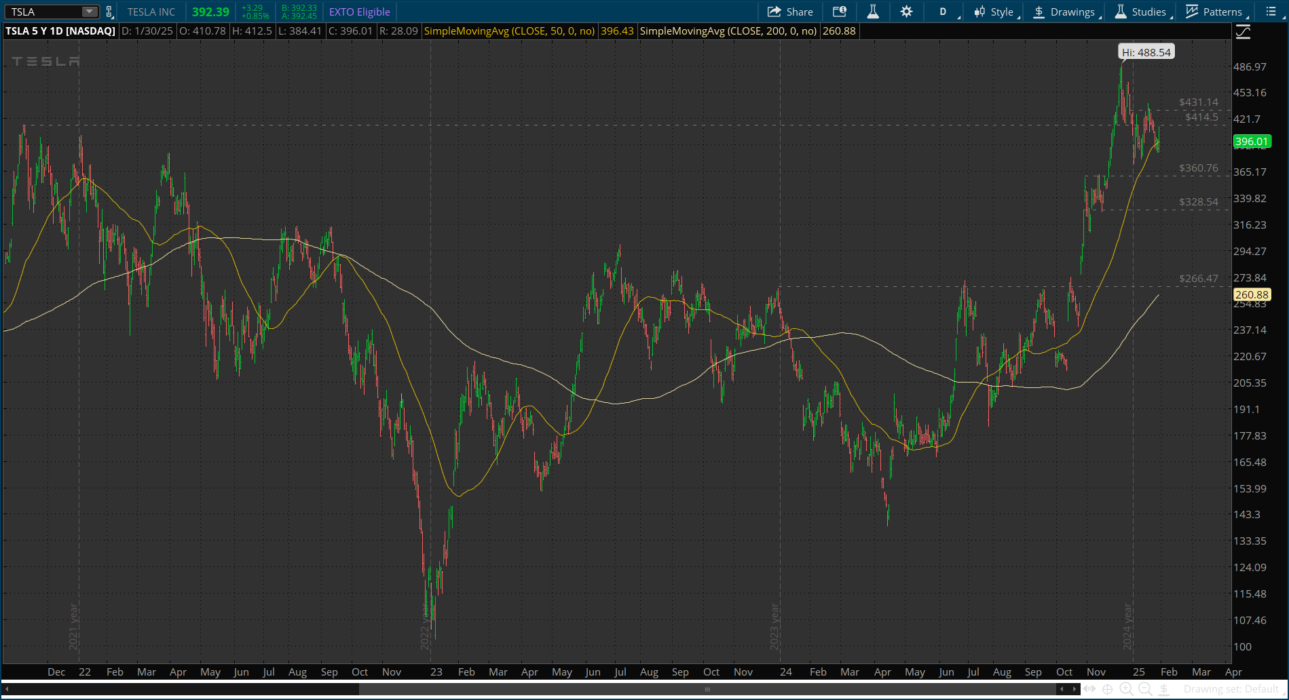
Task: Click the TSLA 5 Y 1D [NASDAQ] chart label
Action: (x=60, y=31)
